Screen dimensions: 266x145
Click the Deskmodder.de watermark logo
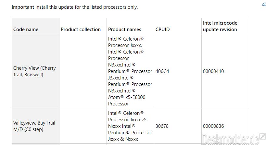tap(230, 139)
